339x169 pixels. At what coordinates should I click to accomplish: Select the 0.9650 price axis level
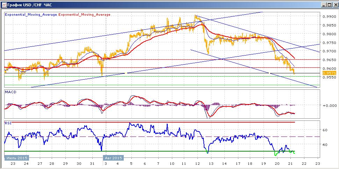pyautogui.click(x=329, y=60)
